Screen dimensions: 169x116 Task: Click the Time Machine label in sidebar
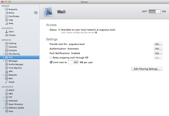15,68
